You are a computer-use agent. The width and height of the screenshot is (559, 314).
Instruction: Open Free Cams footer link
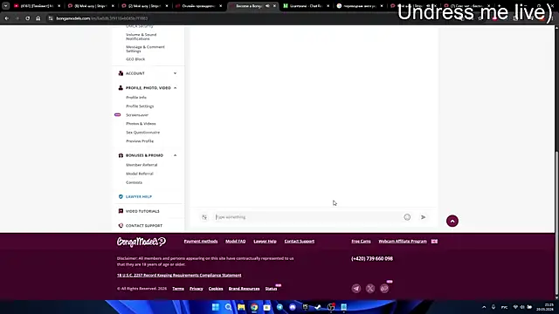coord(361,242)
